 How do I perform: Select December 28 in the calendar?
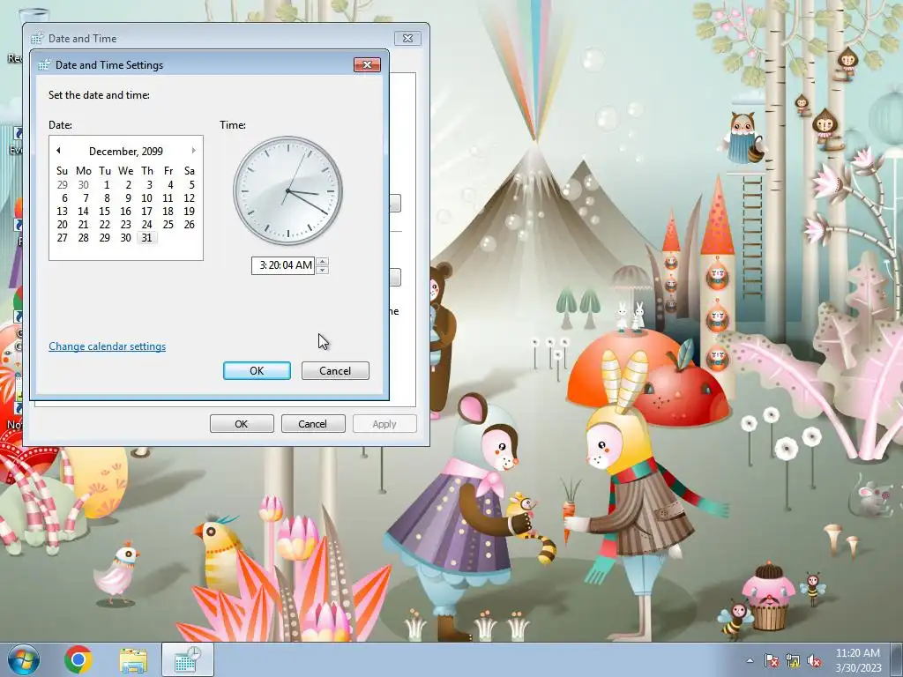84,238
